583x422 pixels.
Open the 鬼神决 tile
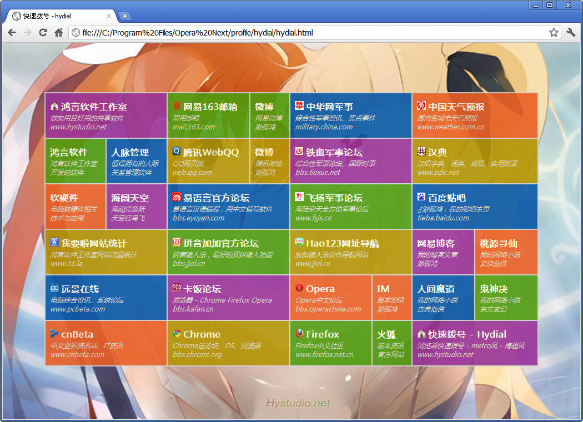click(506, 298)
